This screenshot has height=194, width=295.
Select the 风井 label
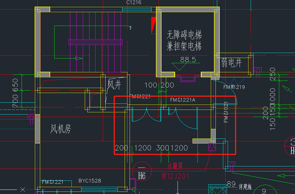point(114,84)
